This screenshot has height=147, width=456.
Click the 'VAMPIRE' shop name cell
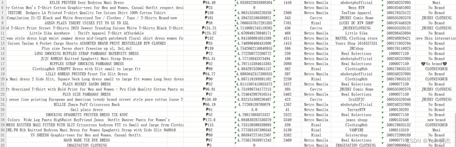click(357, 130)
